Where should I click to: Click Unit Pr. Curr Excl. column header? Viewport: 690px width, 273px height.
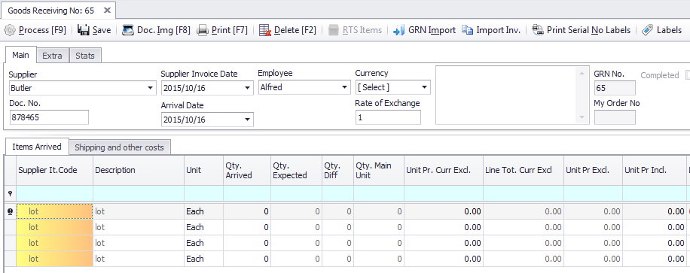click(444, 170)
